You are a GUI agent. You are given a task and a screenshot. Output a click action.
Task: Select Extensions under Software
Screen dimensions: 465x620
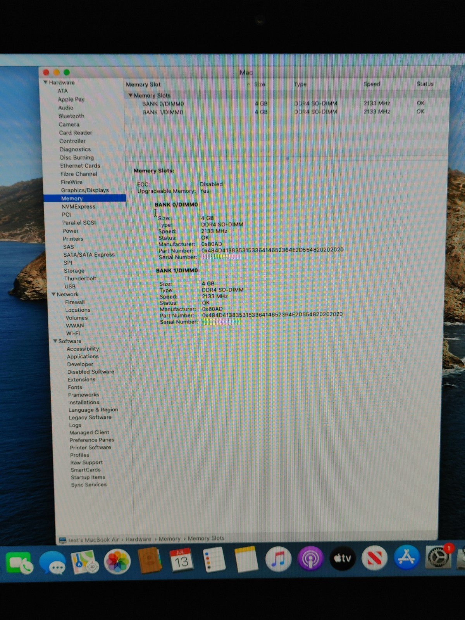[x=81, y=380]
